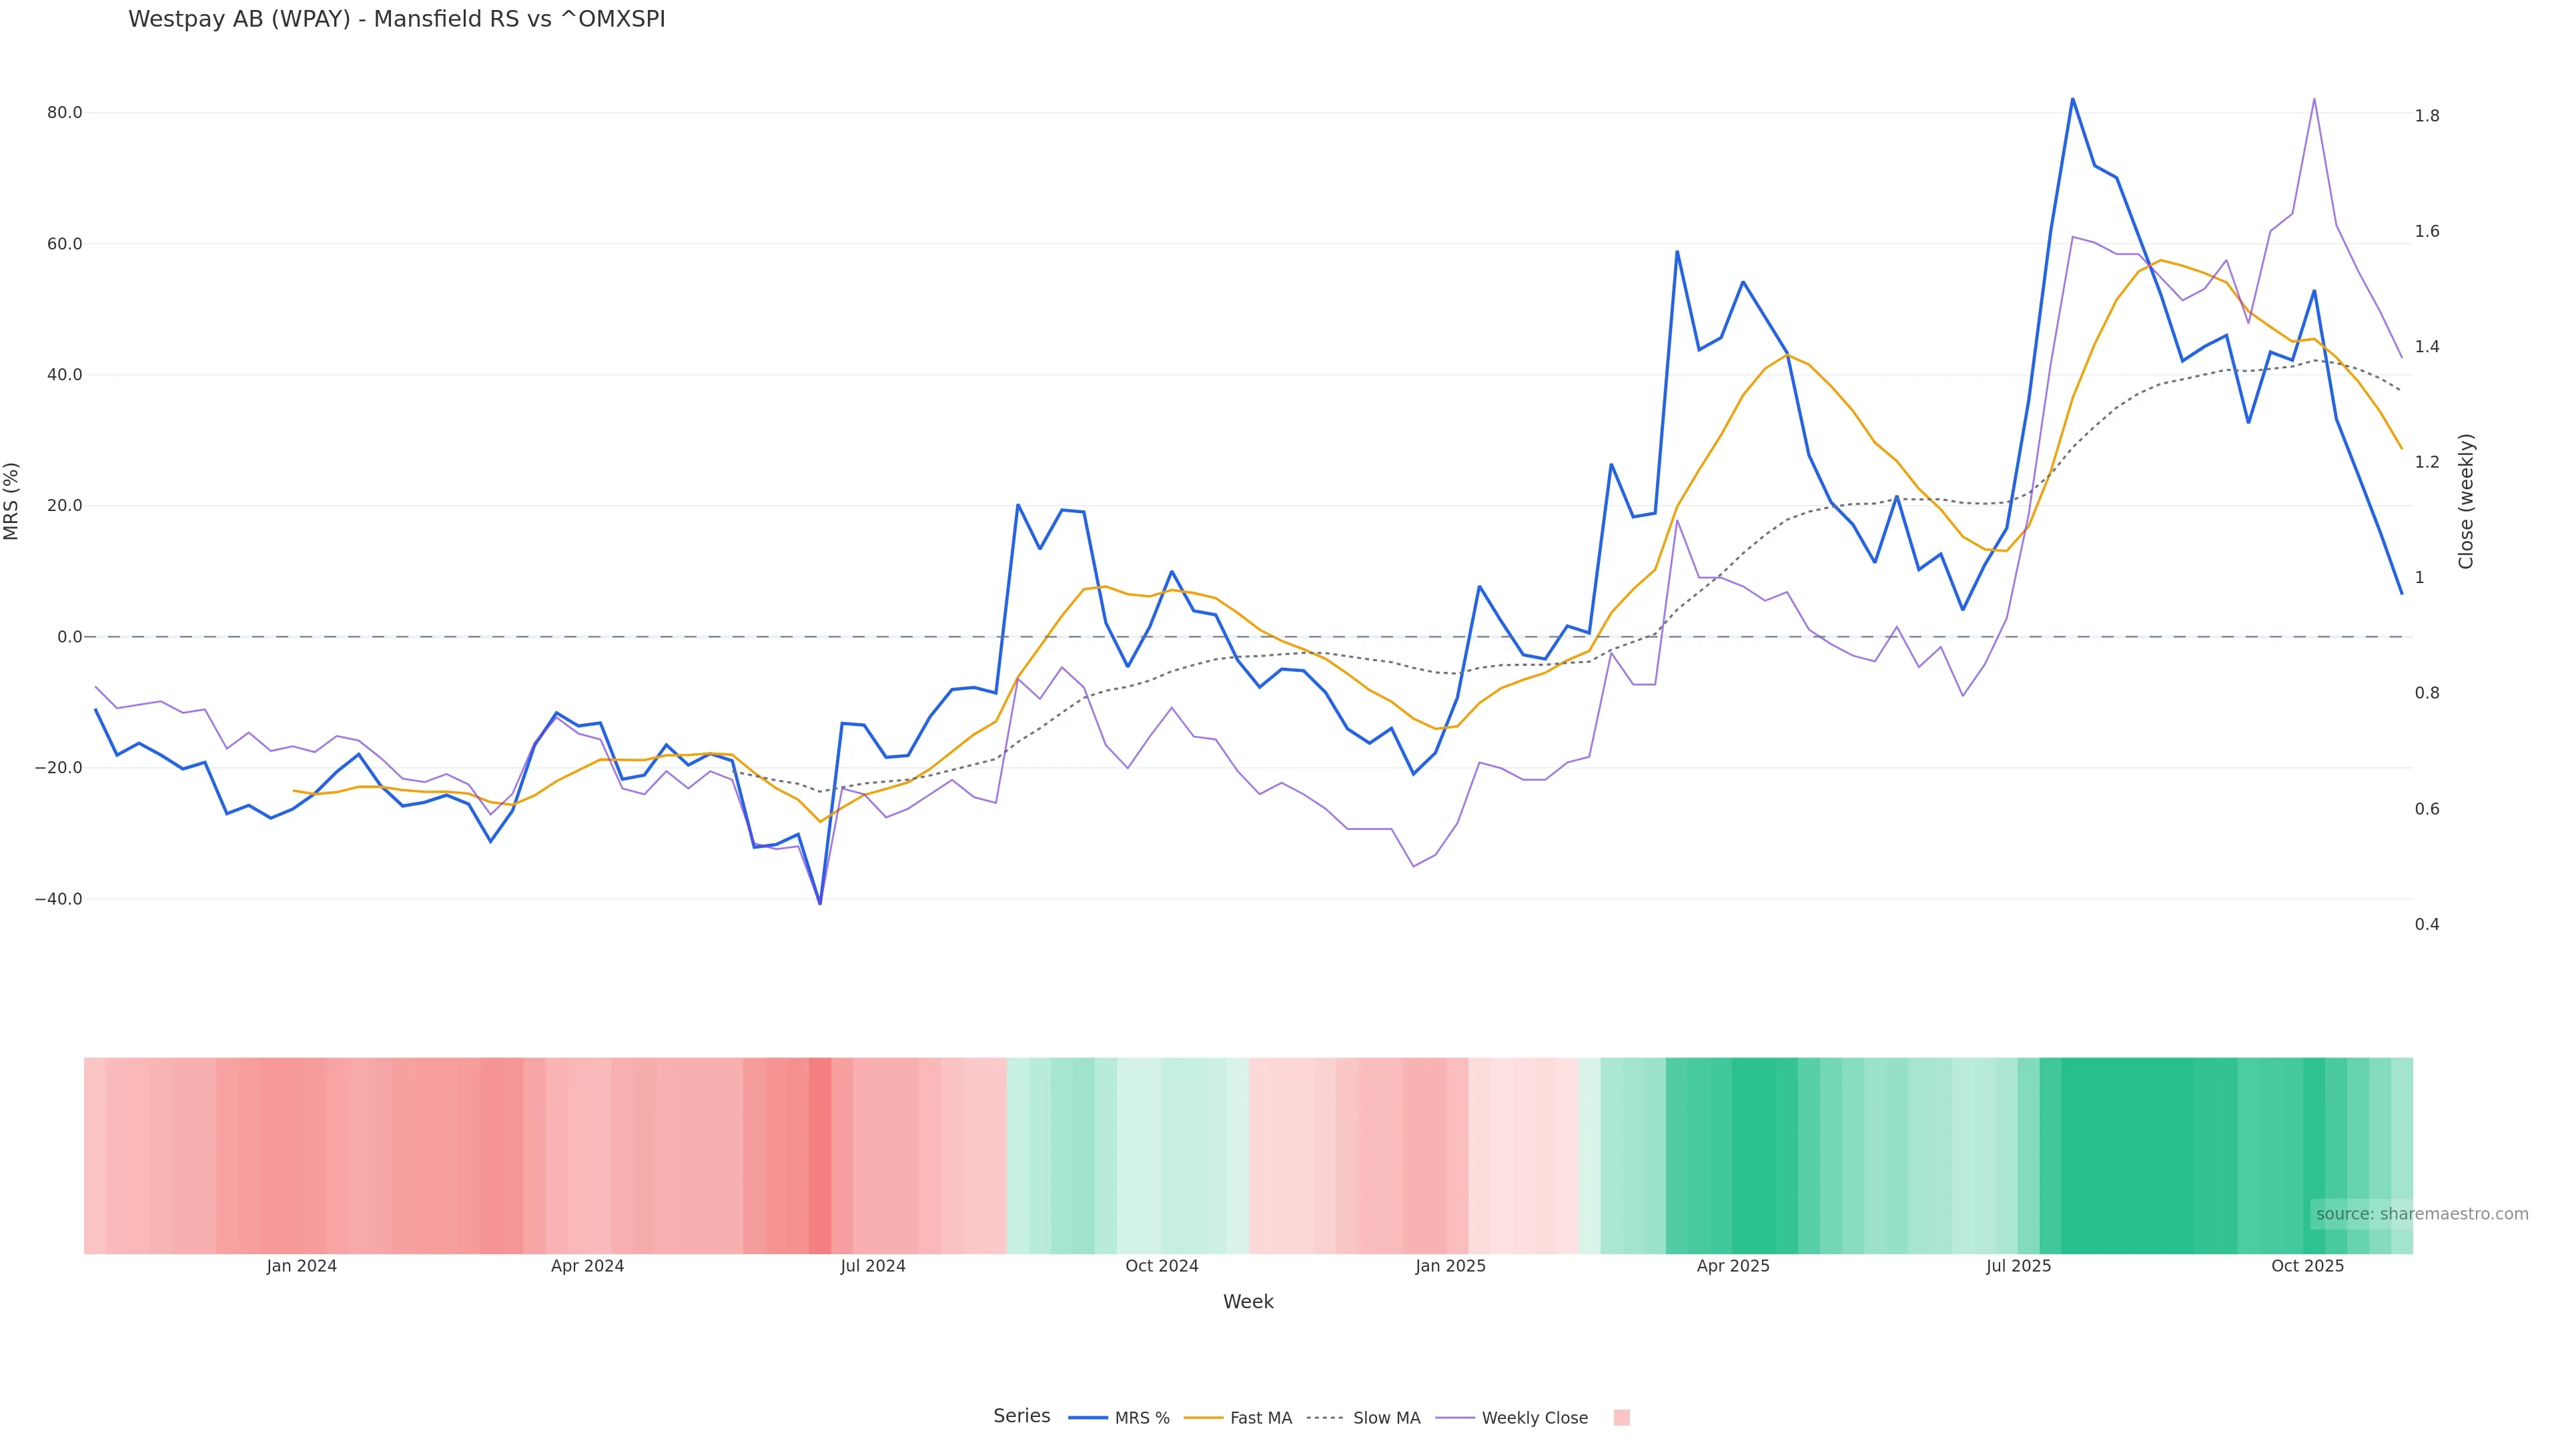
Task: Click the 80.0 tick on MRS axis
Action: coord(65,112)
